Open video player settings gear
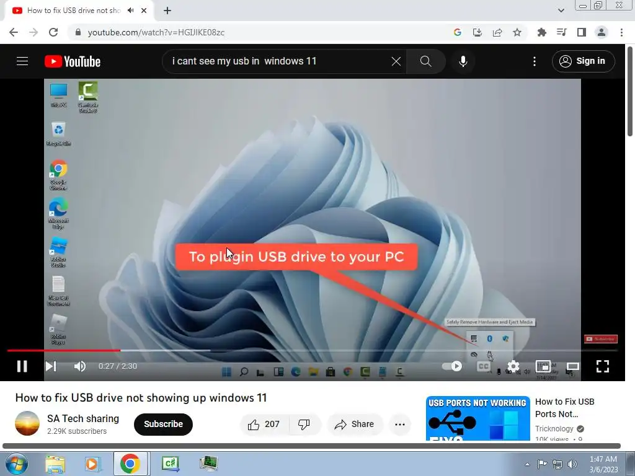The width and height of the screenshot is (635, 476). (x=513, y=366)
